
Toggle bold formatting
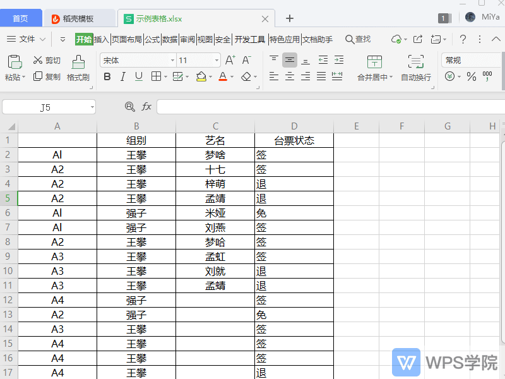coord(107,77)
